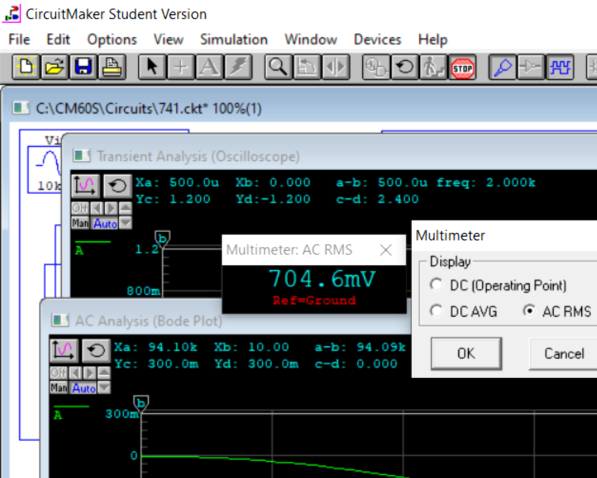The height and width of the screenshot is (478, 597).
Task: Cancel the Multimeter dialog
Action: [x=564, y=353]
